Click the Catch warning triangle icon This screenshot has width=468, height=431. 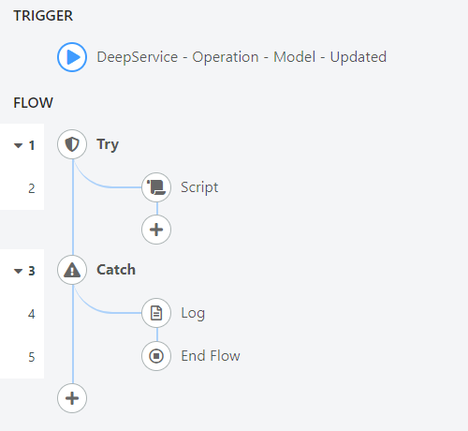click(x=72, y=270)
